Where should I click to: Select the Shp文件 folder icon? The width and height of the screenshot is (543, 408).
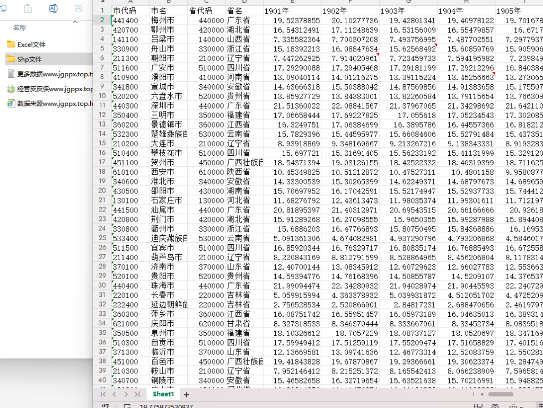tap(11, 59)
